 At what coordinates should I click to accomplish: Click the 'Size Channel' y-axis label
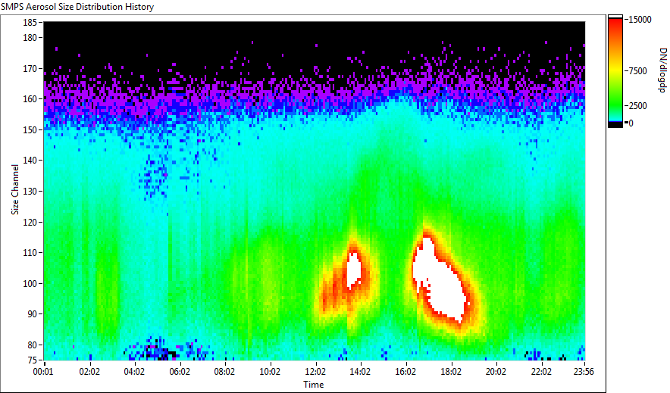tap(15, 189)
